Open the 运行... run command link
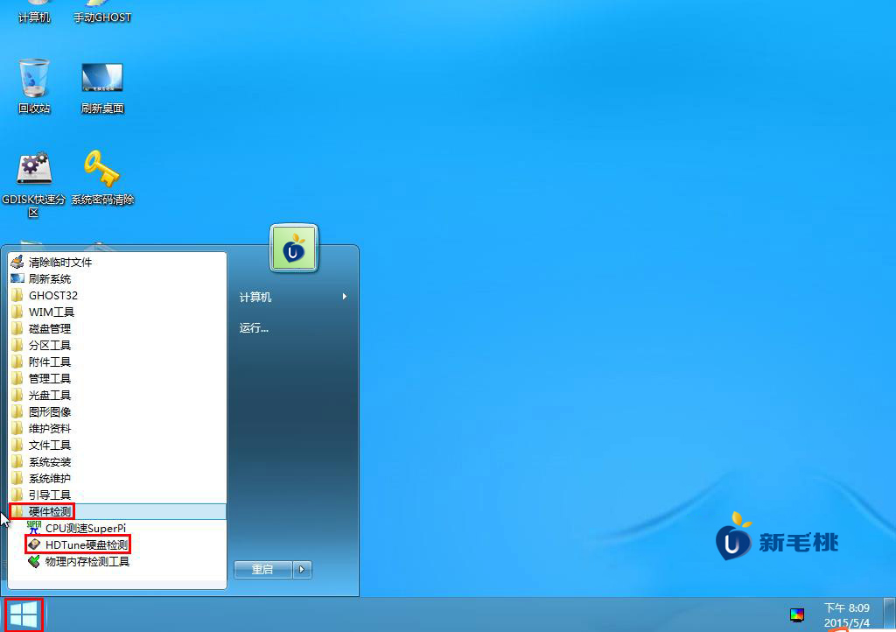 tap(254, 328)
